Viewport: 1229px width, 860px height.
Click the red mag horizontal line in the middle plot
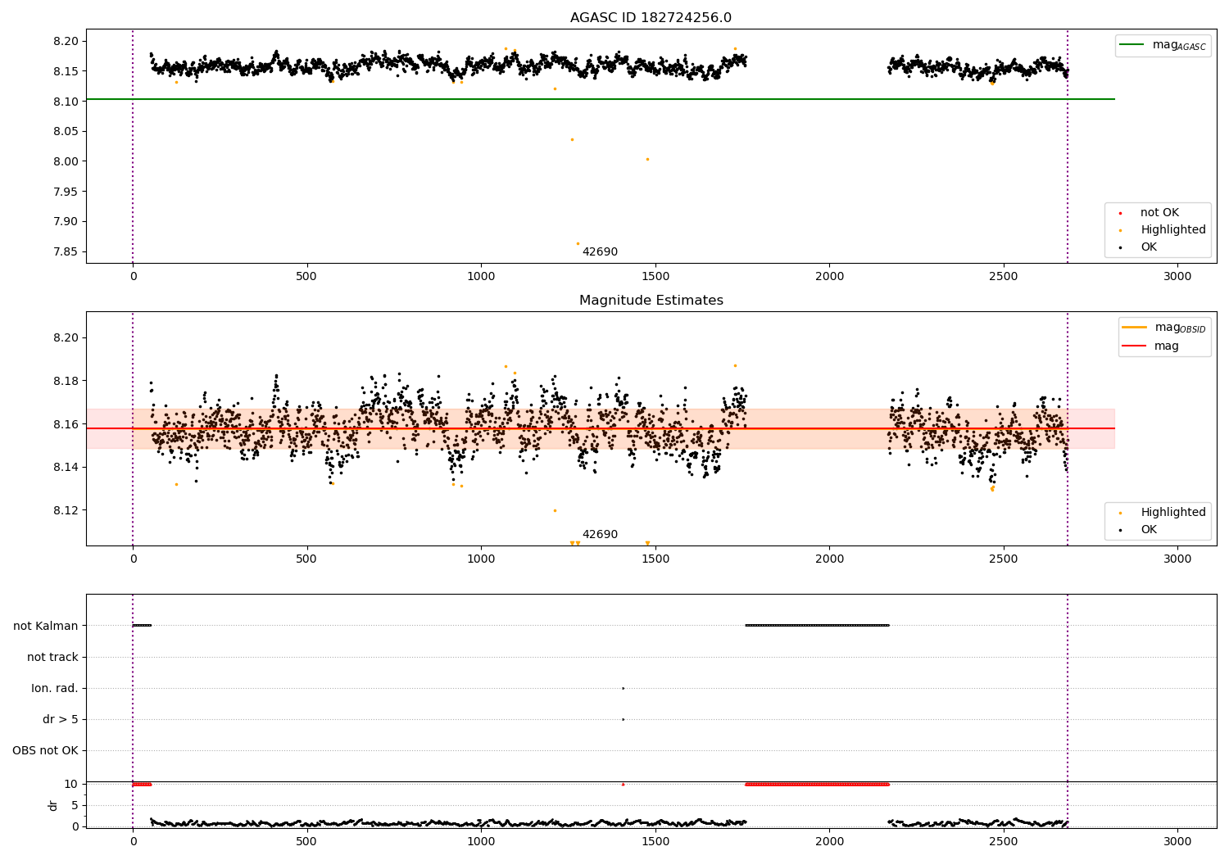pos(600,428)
